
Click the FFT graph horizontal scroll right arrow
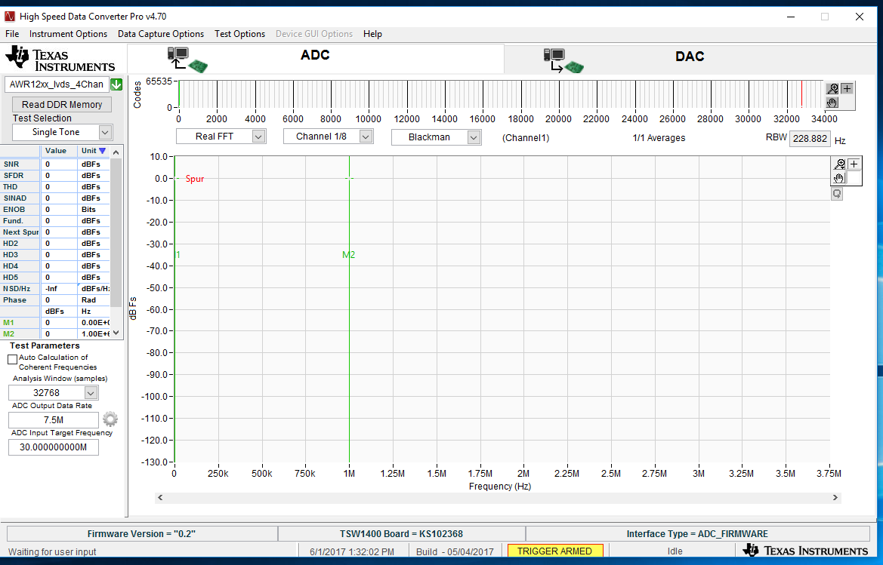click(835, 498)
